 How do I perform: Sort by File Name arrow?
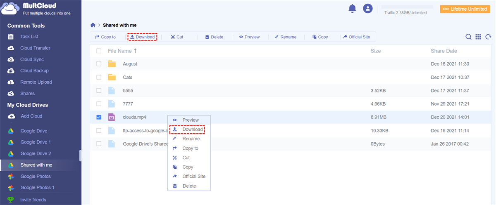[x=135, y=51]
